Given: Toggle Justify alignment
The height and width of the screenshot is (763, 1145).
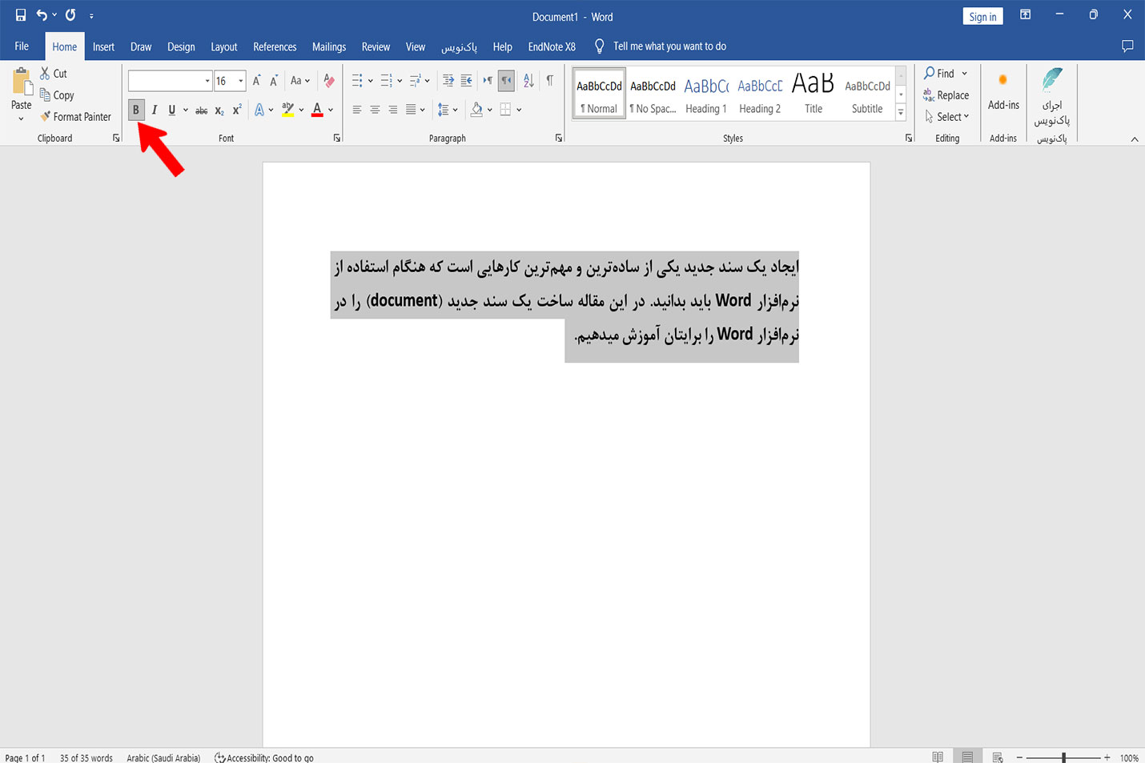Looking at the screenshot, I should point(411,110).
